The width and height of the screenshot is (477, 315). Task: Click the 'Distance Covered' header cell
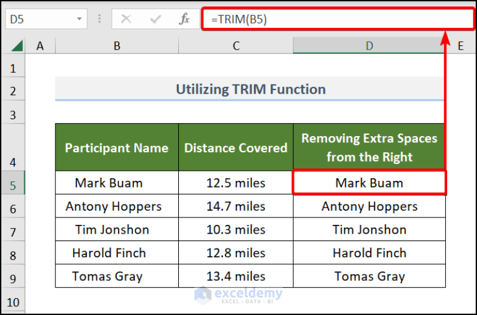[236, 147]
